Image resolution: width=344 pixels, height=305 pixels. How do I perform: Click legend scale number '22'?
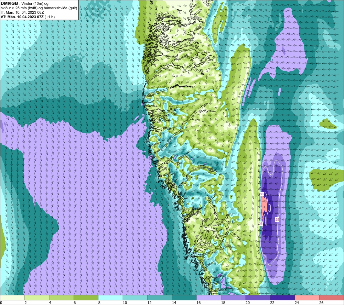pos(272,303)
